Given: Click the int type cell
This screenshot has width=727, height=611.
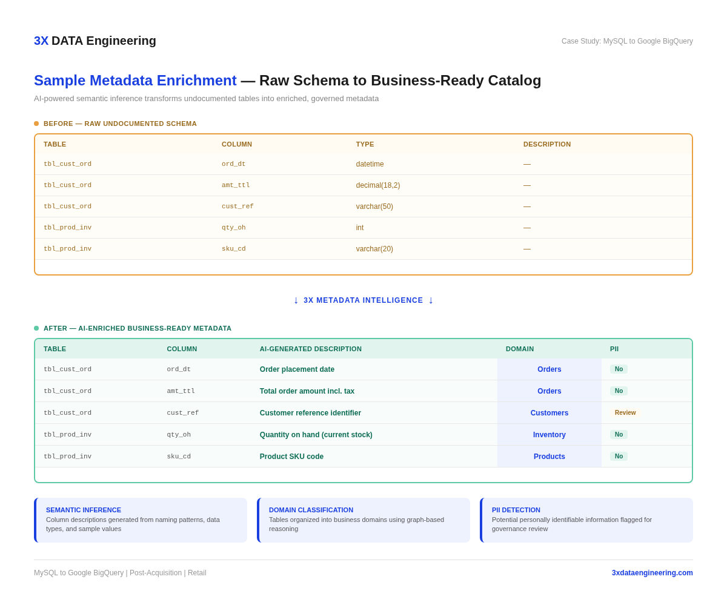Looking at the screenshot, I should coord(360,228).
